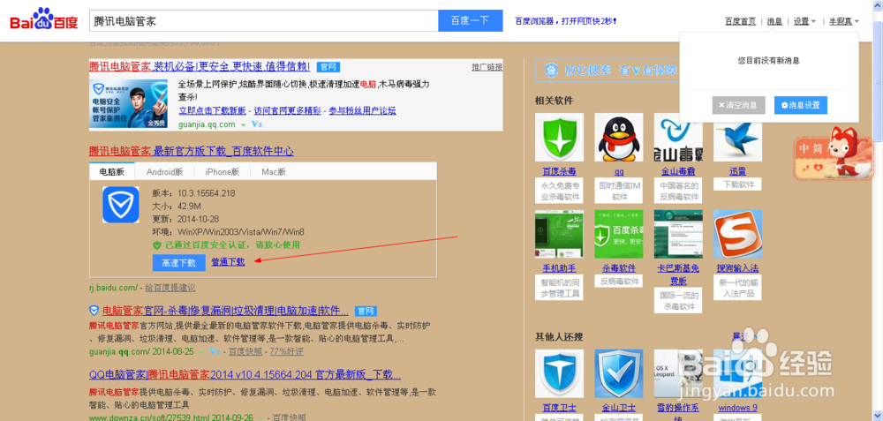Click the Tencent PC Manager app icon

coord(120,205)
